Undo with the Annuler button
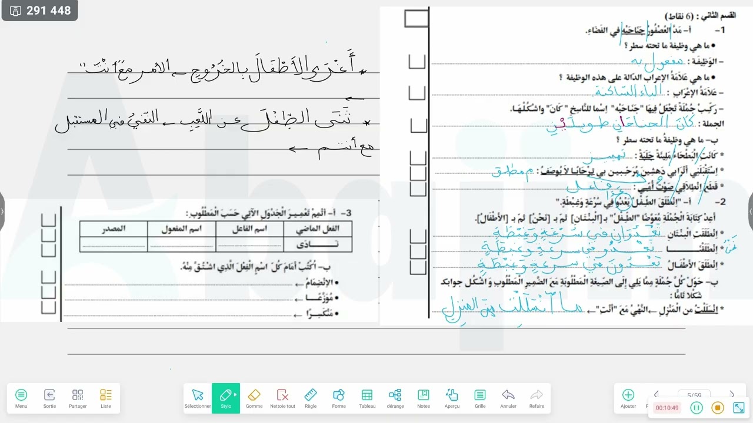Image resolution: width=753 pixels, height=423 pixels. tap(508, 398)
